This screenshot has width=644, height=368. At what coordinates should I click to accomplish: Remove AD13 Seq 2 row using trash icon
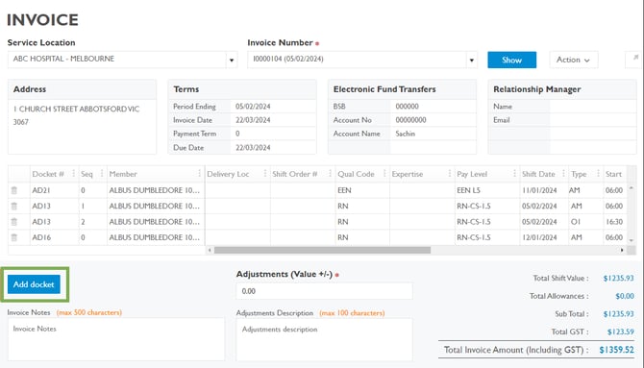tap(14, 222)
